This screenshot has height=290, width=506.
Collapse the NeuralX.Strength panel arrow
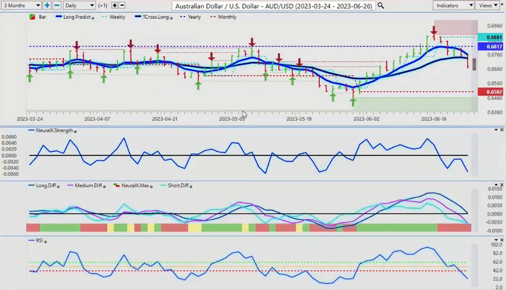(x=496, y=130)
